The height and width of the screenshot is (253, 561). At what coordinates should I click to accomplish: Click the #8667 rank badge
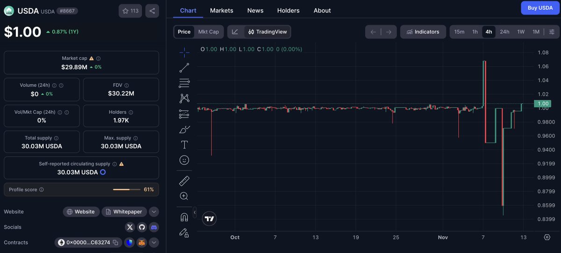pos(68,10)
